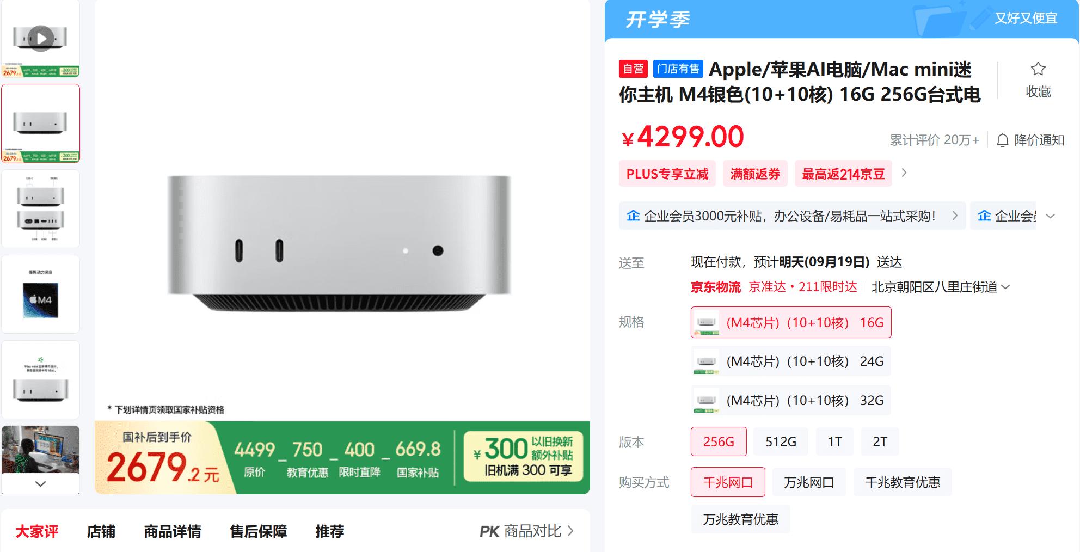Open the 售后保障 tab
Screen dimensions: 1080x552
click(258, 531)
